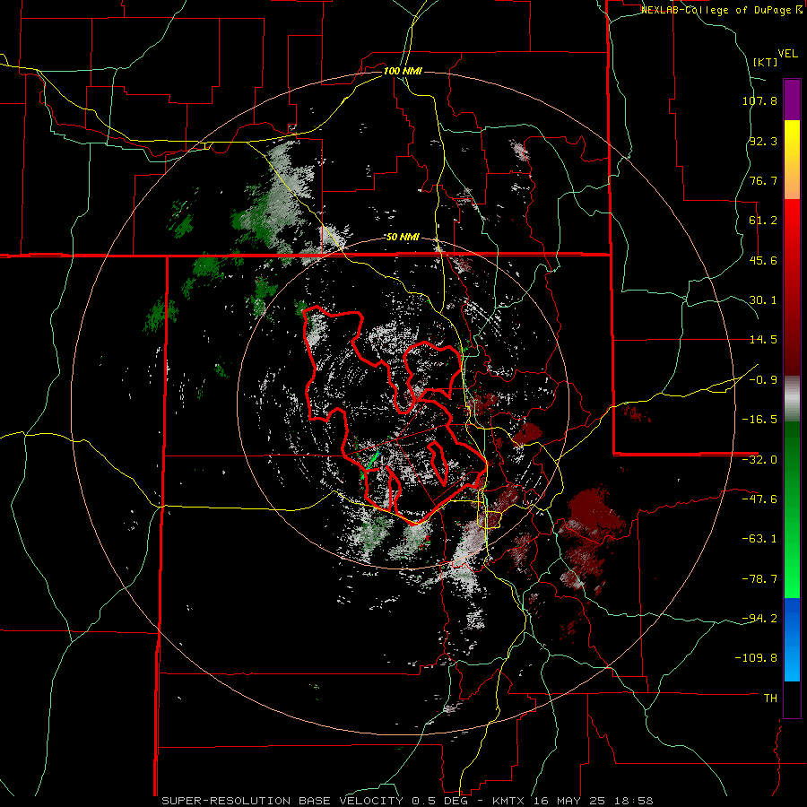
Task: Click the [KT] units label
Action: click(765, 62)
